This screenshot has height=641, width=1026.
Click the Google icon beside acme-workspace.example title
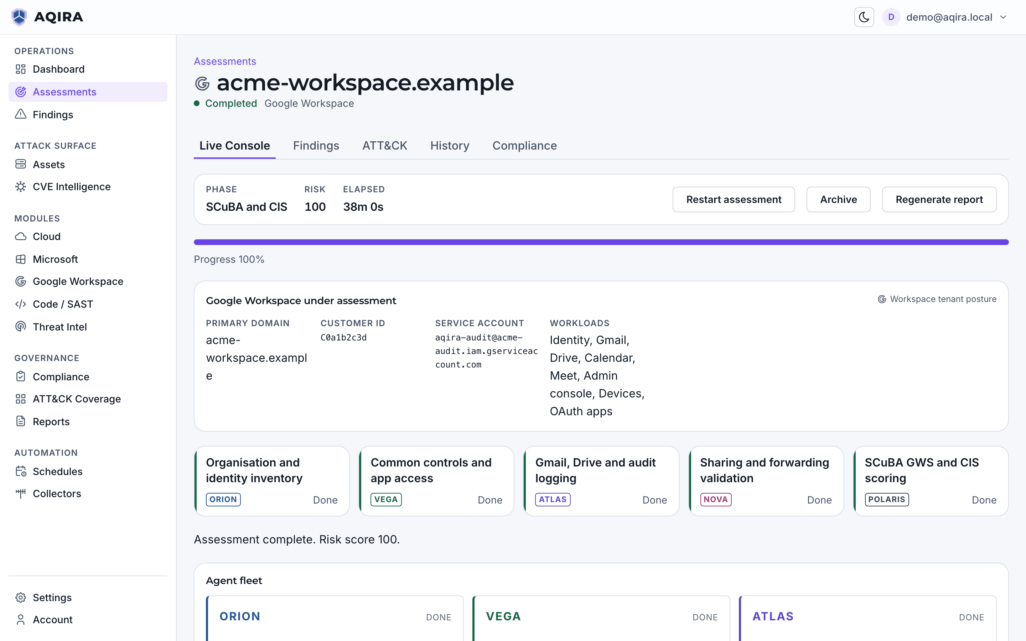(202, 84)
